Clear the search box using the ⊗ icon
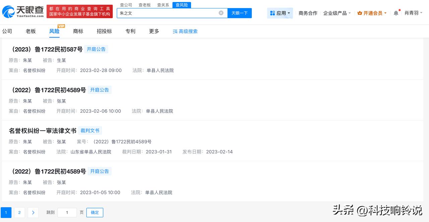 [x=221, y=13]
